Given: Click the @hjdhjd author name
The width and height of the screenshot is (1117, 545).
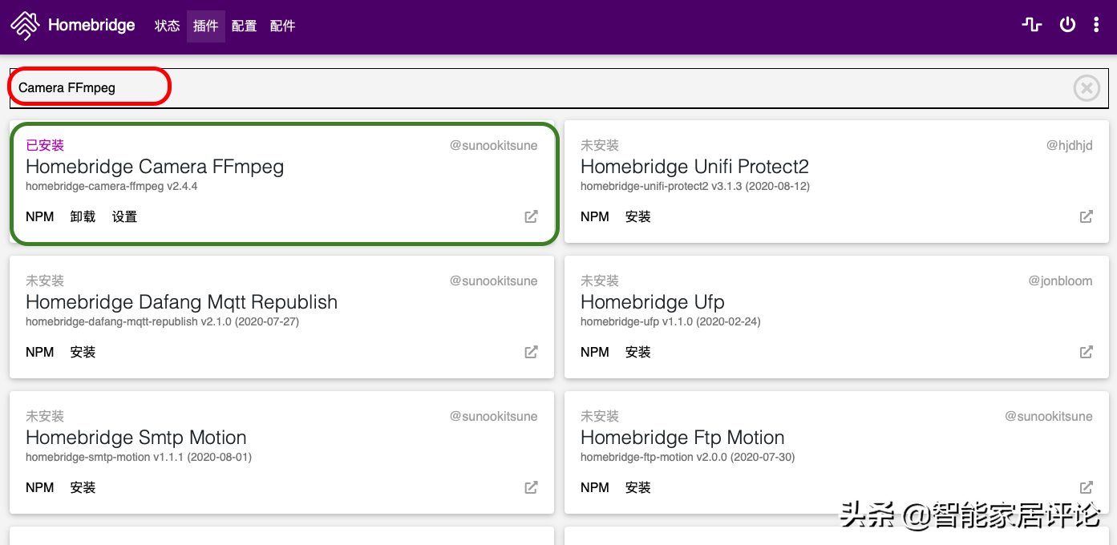Looking at the screenshot, I should (1069, 145).
